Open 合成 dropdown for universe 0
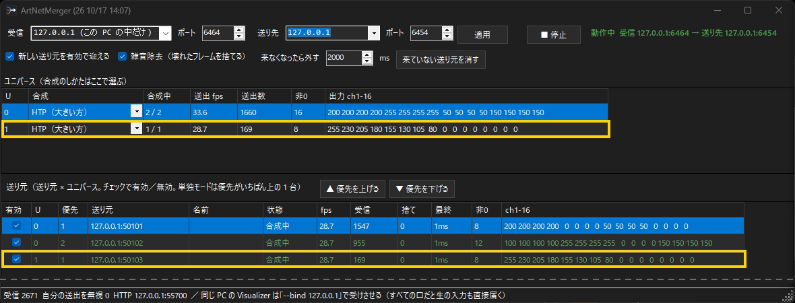The image size is (795, 303). [136, 112]
